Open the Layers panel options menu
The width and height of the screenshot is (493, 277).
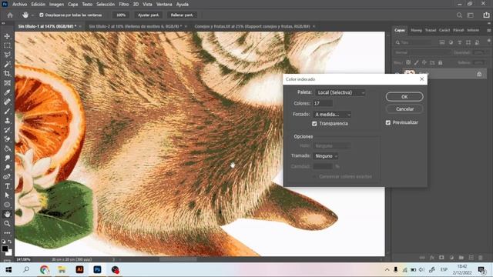tap(488, 31)
